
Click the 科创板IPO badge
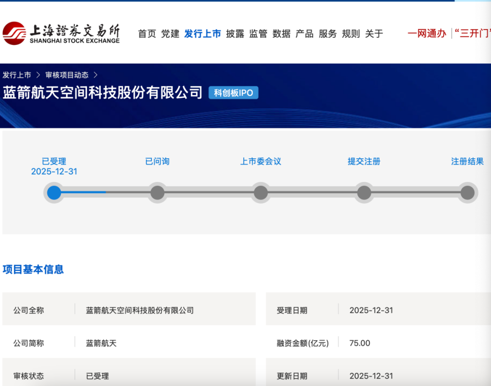[x=233, y=93]
